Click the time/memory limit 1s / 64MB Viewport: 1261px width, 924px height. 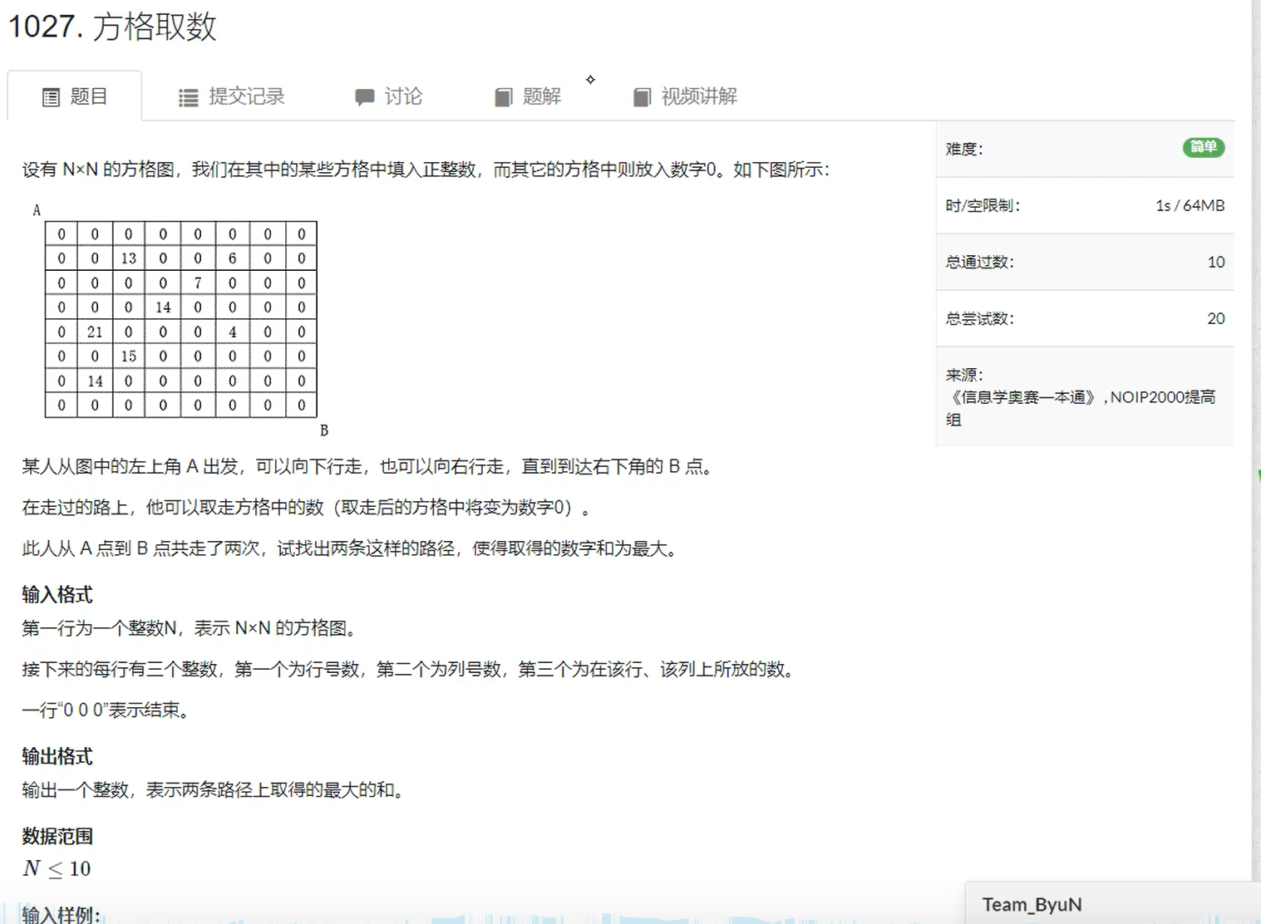point(1190,205)
